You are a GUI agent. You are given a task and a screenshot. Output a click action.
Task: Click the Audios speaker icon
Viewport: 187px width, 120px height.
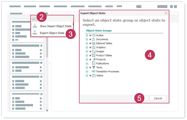point(94,35)
